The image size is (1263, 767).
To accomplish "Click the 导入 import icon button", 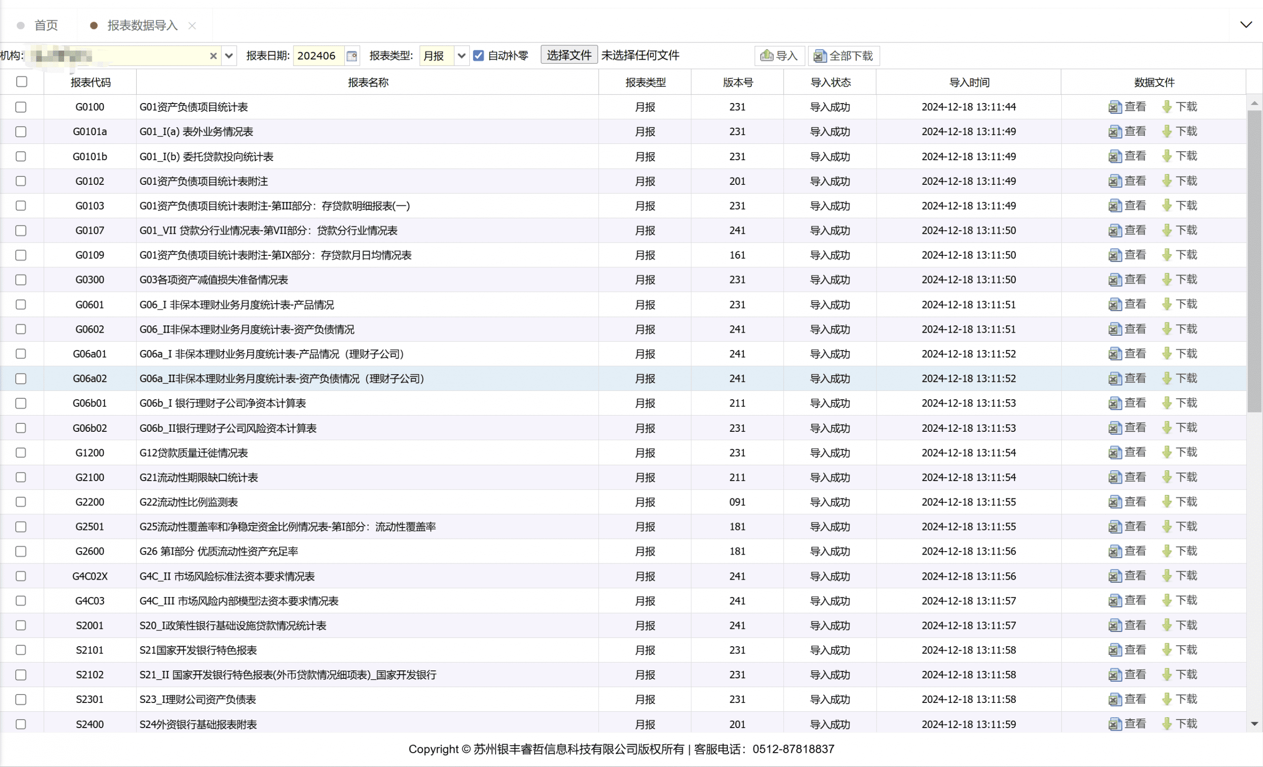I will (x=779, y=56).
